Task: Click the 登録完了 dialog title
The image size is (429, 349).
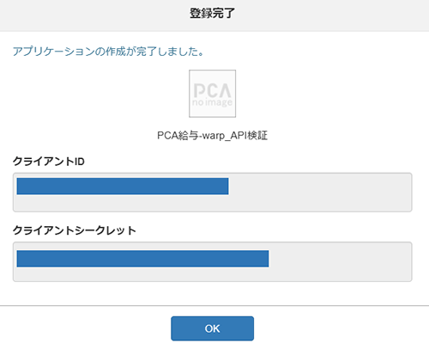Action: [x=212, y=13]
